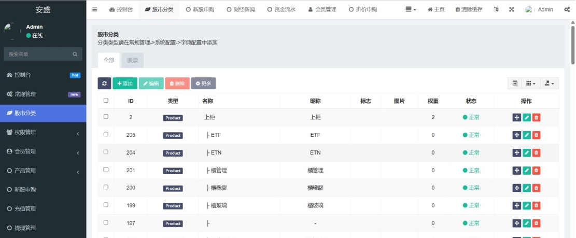Image resolution: width=576 pixels, height=238 pixels.
Task: Open the columns visibility dropdown
Action: (x=530, y=83)
